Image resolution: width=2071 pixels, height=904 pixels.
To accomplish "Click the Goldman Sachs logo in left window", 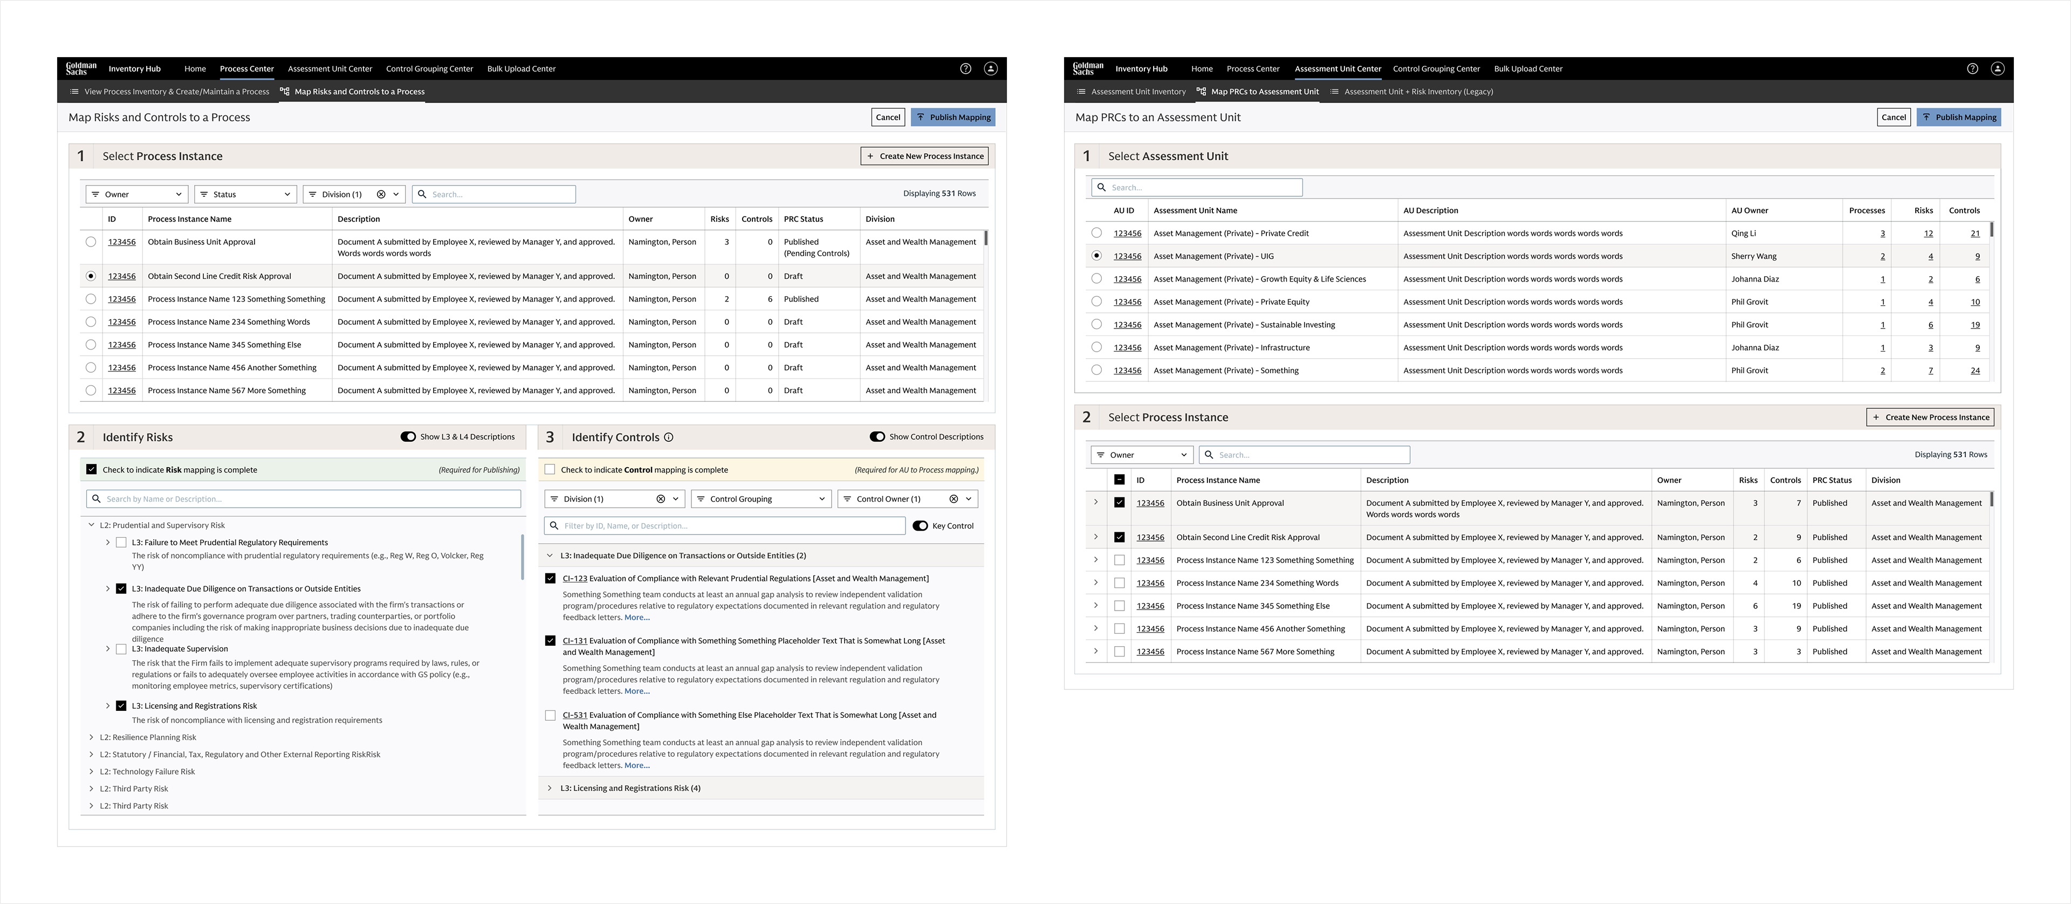I will coord(81,69).
